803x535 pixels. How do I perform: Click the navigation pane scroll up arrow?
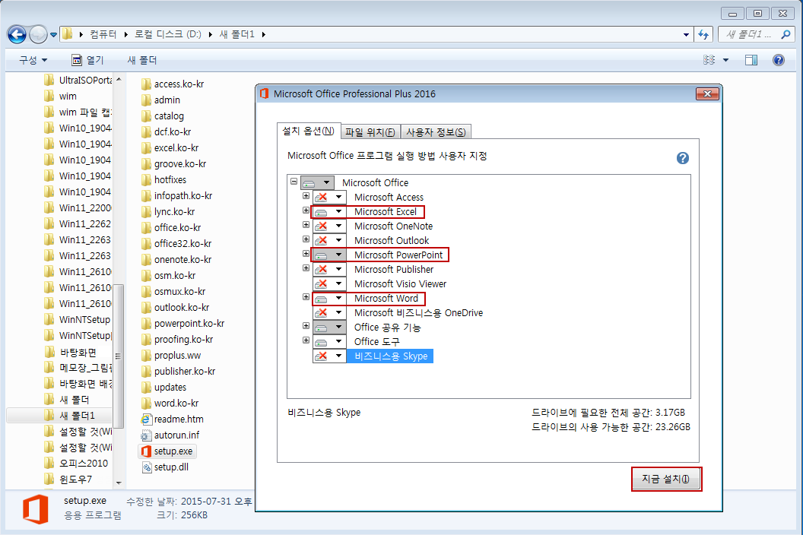click(119, 79)
